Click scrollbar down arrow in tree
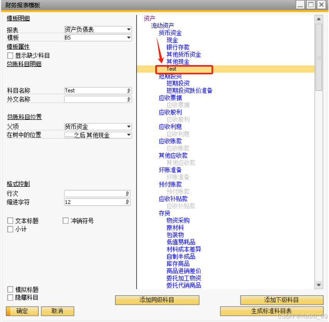This screenshot has height=322, width=329. point(319,285)
